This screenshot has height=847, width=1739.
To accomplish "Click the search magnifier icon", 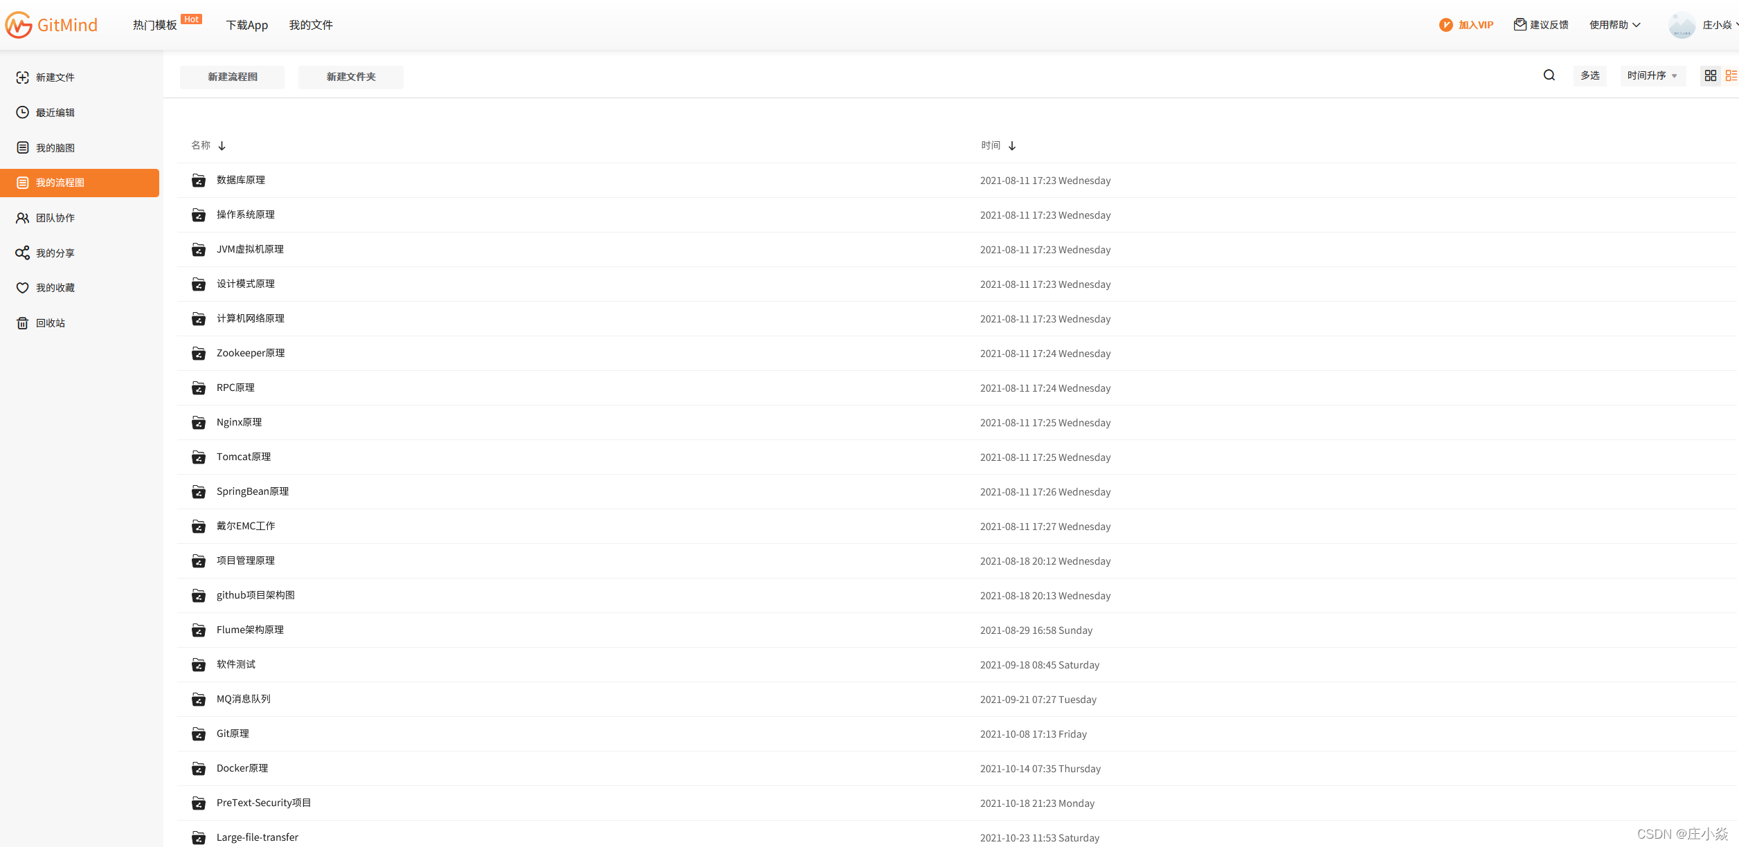I will [x=1549, y=75].
